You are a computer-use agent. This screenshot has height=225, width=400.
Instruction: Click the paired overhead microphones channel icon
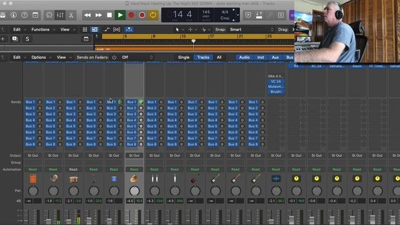(x=154, y=179)
